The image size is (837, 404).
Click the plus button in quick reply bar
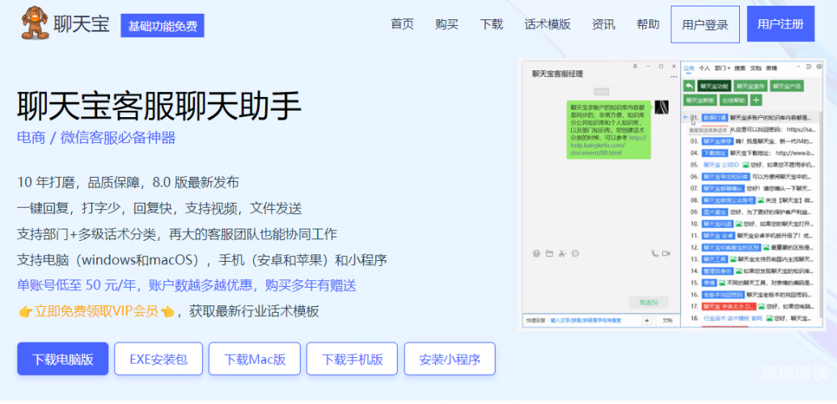(646, 320)
